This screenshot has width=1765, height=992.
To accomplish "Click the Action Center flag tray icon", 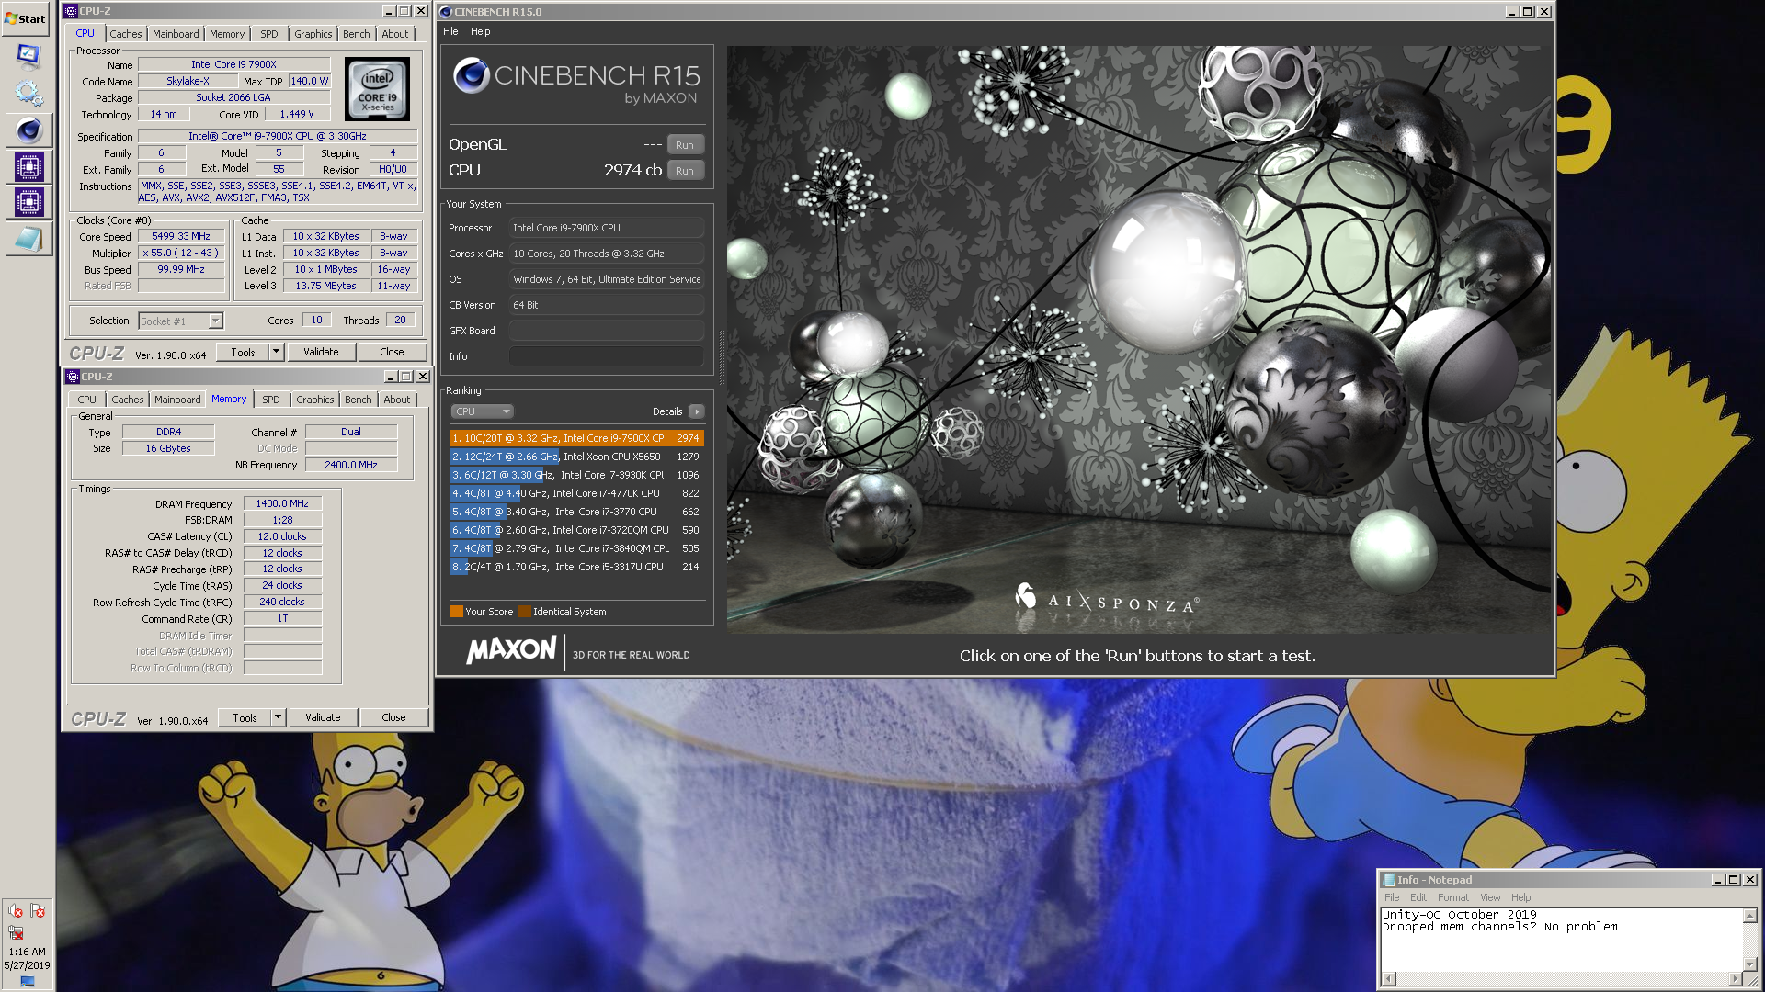I will coord(38,911).
